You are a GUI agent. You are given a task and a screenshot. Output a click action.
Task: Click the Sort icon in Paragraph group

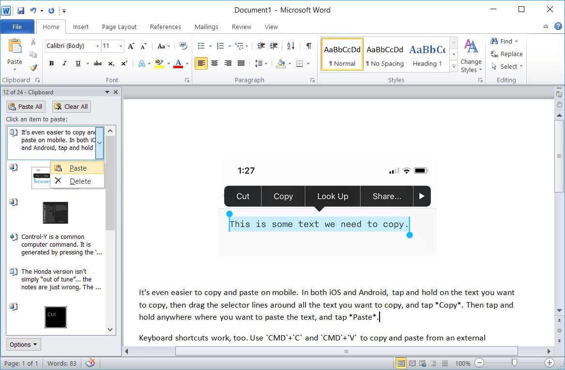(x=290, y=46)
